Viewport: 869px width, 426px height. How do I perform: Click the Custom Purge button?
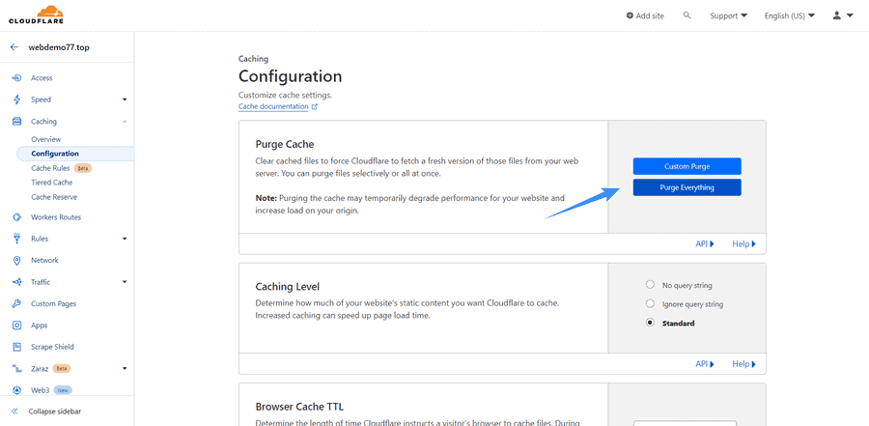[x=687, y=166]
